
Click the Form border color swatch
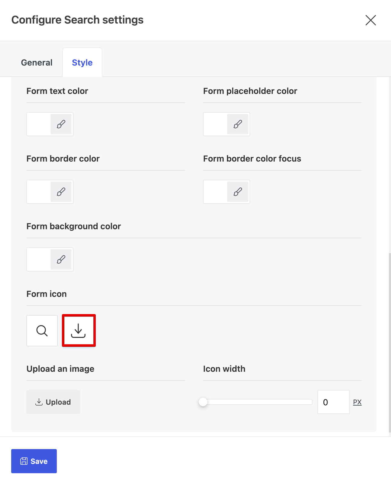pyautogui.click(x=39, y=192)
